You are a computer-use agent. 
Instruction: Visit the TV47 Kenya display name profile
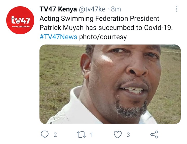58,9
